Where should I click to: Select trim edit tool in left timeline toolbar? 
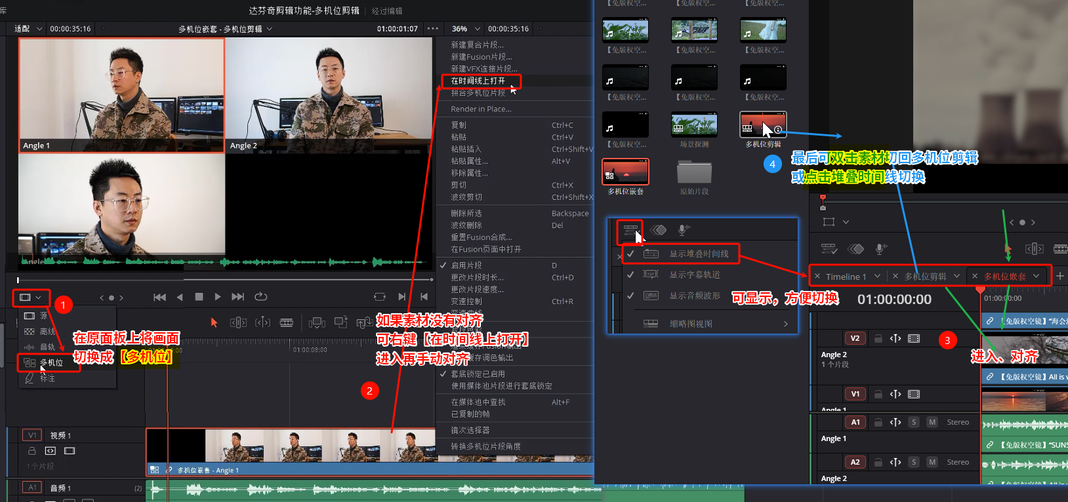238,322
